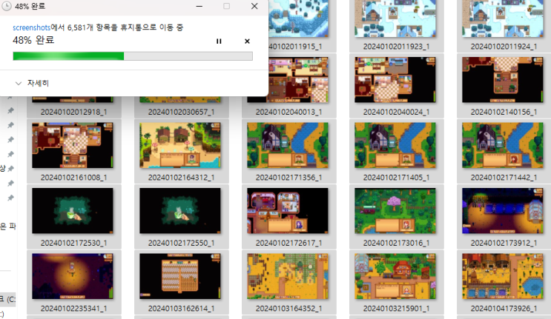The image size is (551, 319).
Task: Select thumbnail 20240102171356_1
Action: point(288,146)
